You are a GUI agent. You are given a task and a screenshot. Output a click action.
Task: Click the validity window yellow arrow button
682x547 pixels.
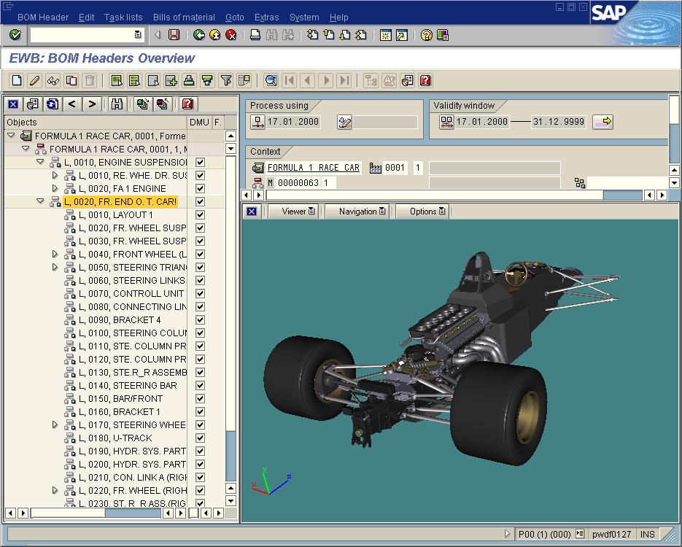click(x=602, y=122)
